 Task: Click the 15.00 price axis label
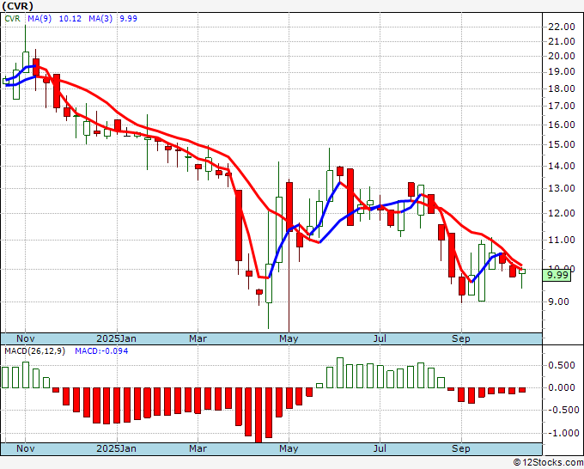coord(562,144)
